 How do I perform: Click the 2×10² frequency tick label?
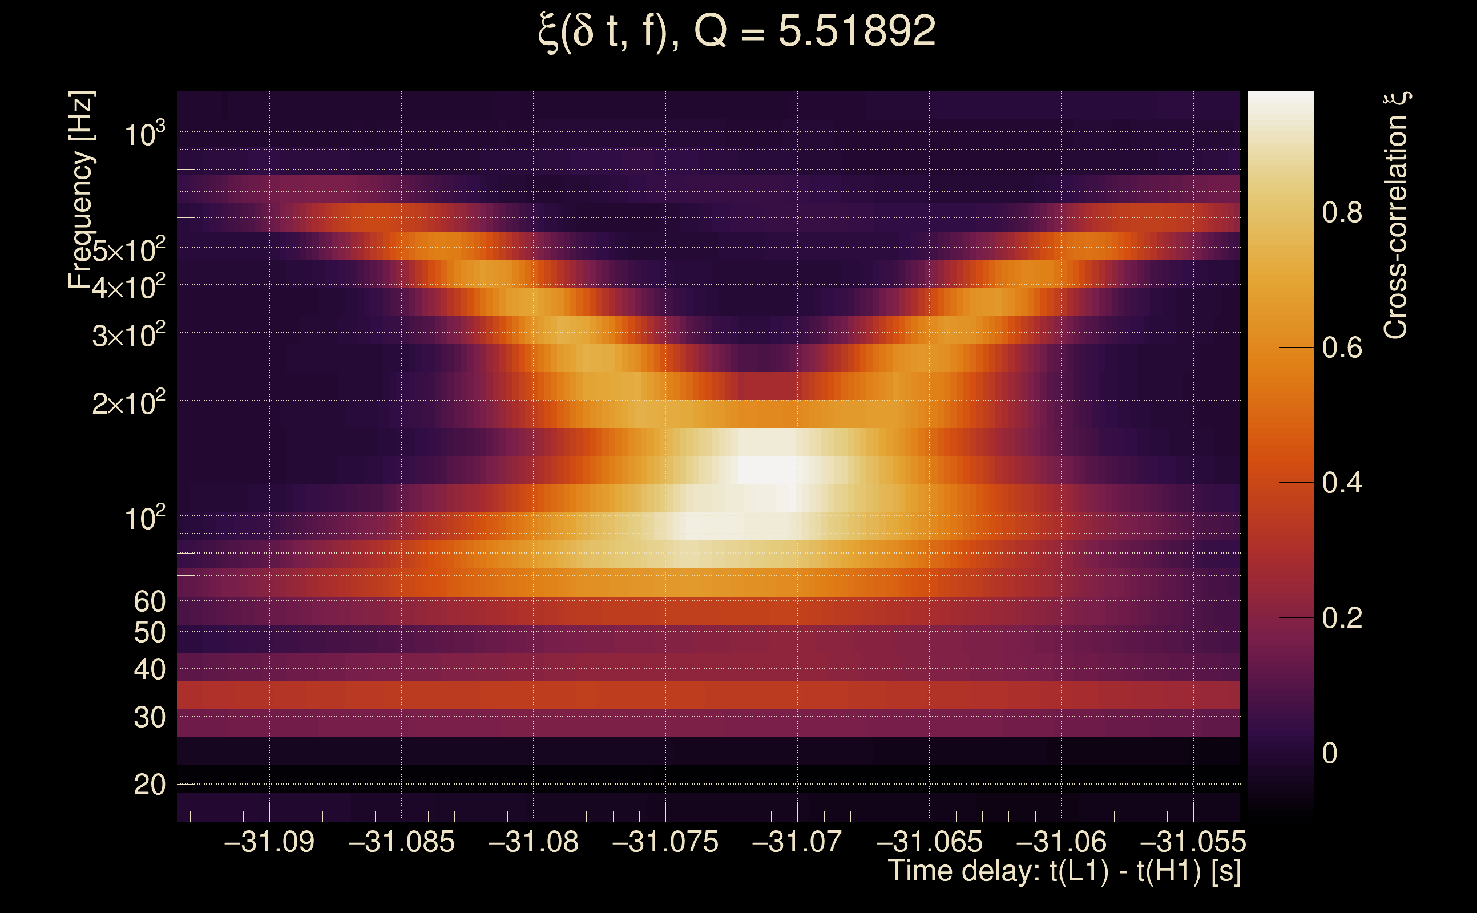coord(128,403)
